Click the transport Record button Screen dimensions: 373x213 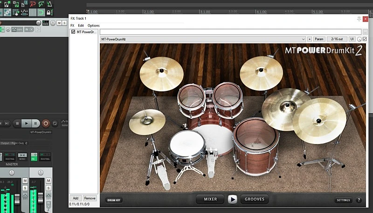46,124
